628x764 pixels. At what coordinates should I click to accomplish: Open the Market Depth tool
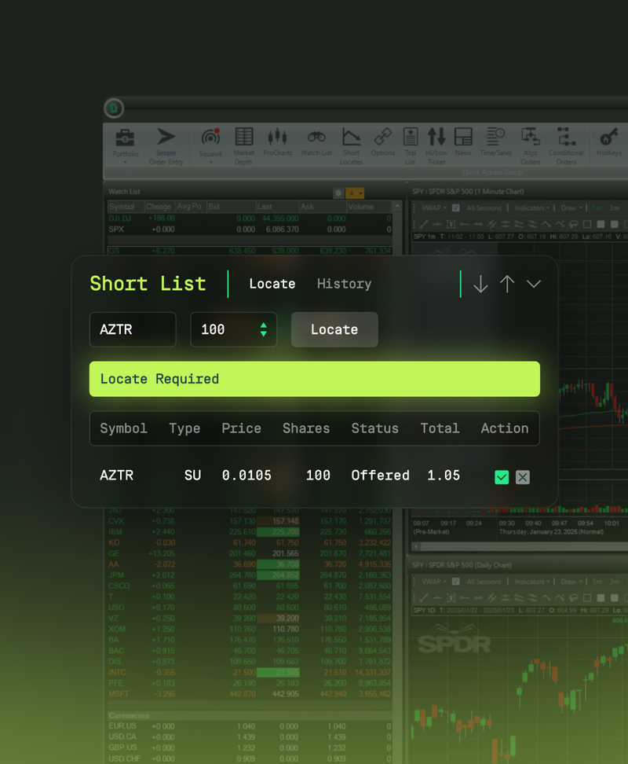(243, 137)
